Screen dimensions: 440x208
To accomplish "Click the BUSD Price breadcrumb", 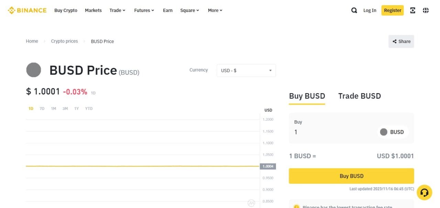I will 102,41.
